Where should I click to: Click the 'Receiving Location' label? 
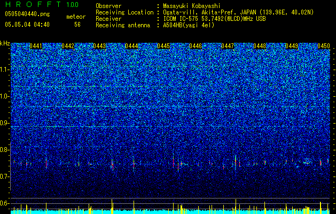124,12
